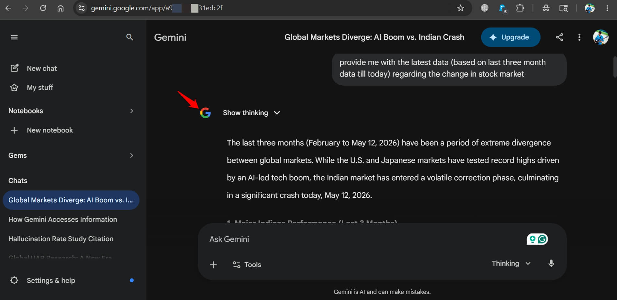
Task: Click the conversation title Global Markets Diverge
Action: [374, 37]
